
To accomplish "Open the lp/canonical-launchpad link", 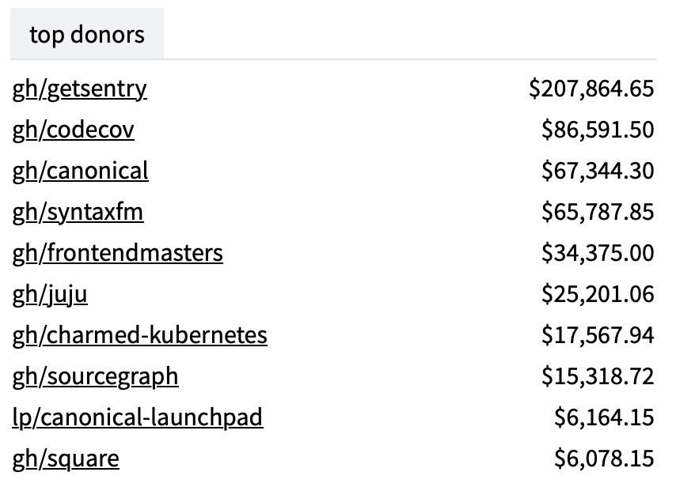I will [x=137, y=417].
